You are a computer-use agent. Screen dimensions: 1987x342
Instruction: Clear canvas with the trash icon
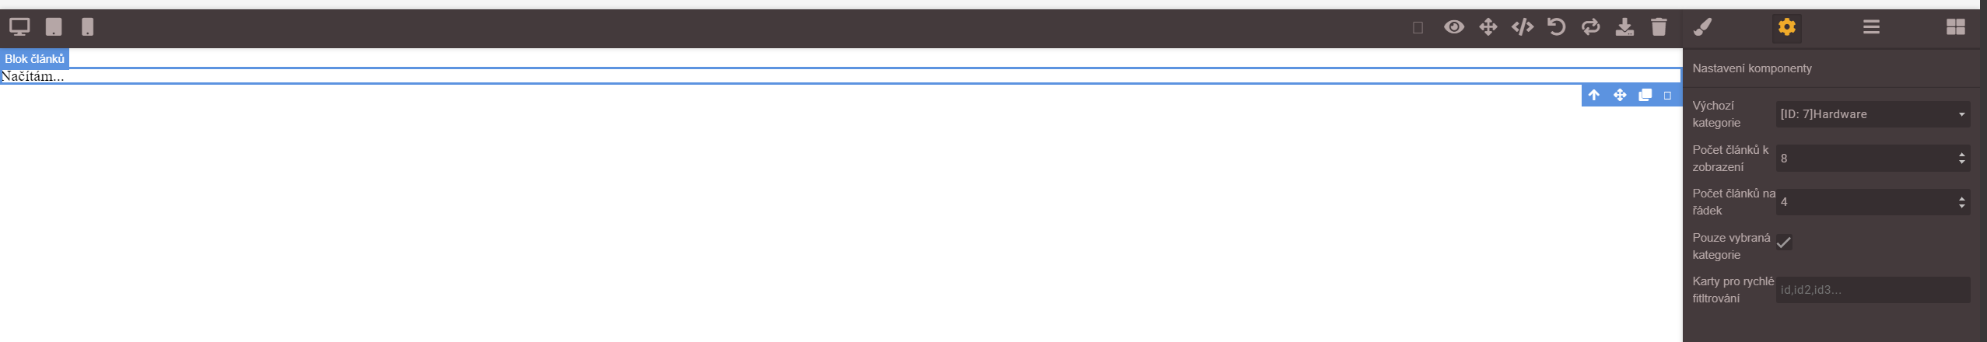1659,27
